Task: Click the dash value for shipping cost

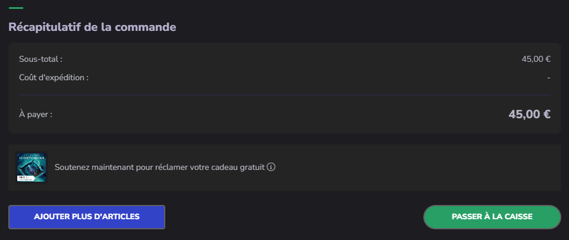Action: [549, 78]
